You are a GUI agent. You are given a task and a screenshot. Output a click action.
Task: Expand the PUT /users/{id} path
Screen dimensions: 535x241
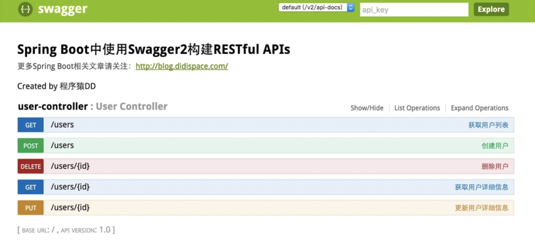(70, 207)
